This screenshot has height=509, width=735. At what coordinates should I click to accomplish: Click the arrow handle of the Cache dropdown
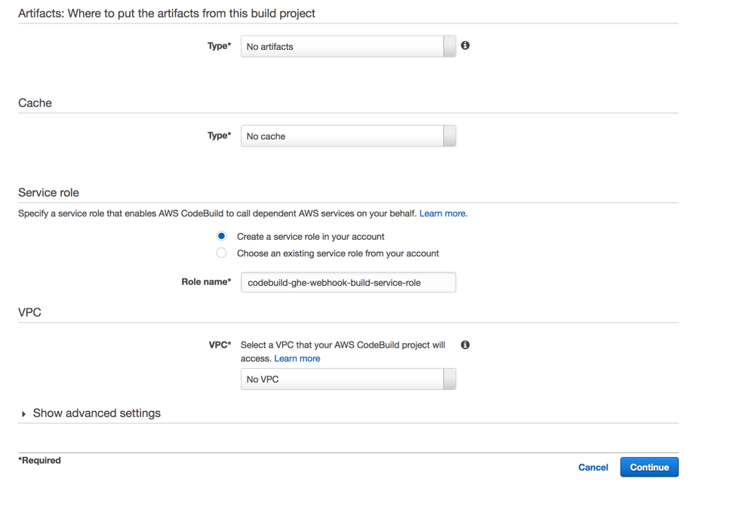[x=450, y=136]
